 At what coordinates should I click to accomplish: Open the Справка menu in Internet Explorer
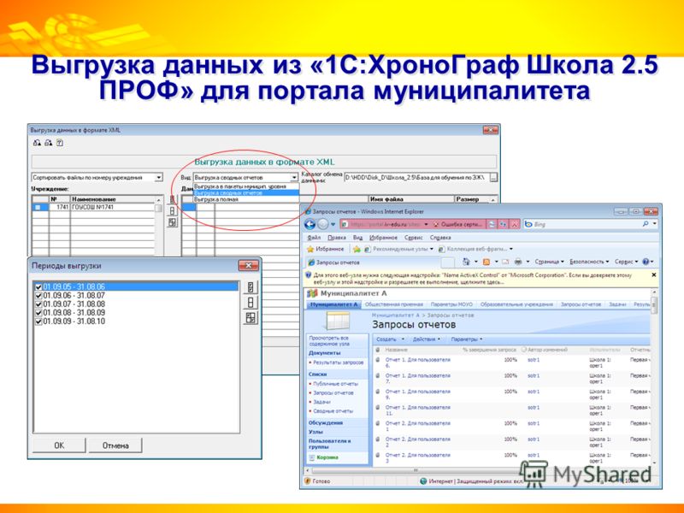(440, 238)
